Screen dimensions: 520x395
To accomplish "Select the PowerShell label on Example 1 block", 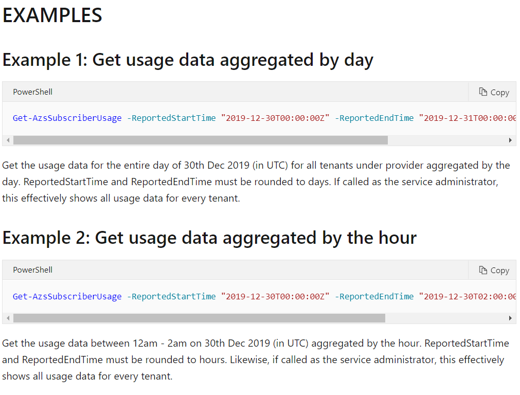I will [32, 92].
